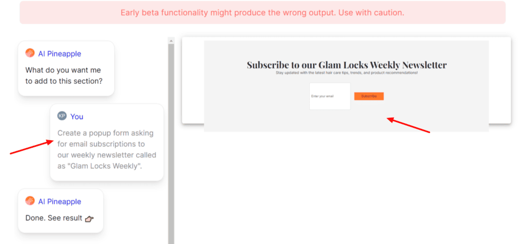Click the "What do you want me to add" message

pyautogui.click(x=64, y=75)
